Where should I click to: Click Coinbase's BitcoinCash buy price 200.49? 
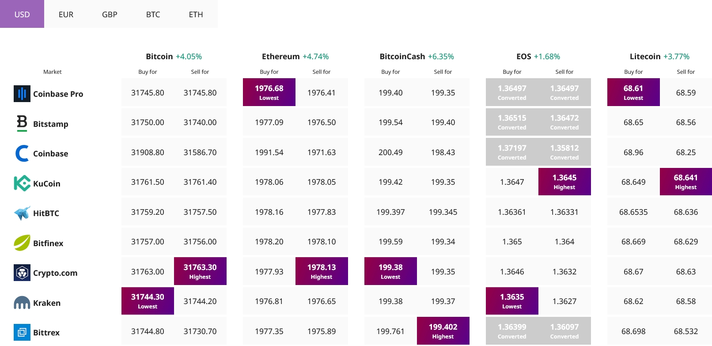(x=390, y=152)
